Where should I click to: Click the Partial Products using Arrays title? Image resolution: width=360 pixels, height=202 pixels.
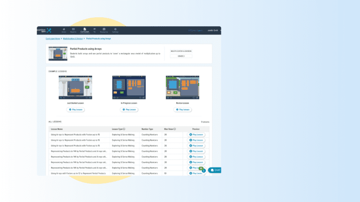86,49
